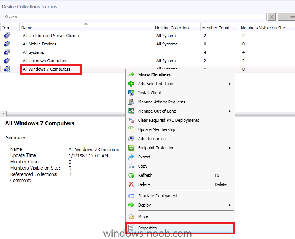Choose Update Membership menu entry
The height and width of the screenshot is (239, 295).
pyautogui.click(x=180, y=129)
